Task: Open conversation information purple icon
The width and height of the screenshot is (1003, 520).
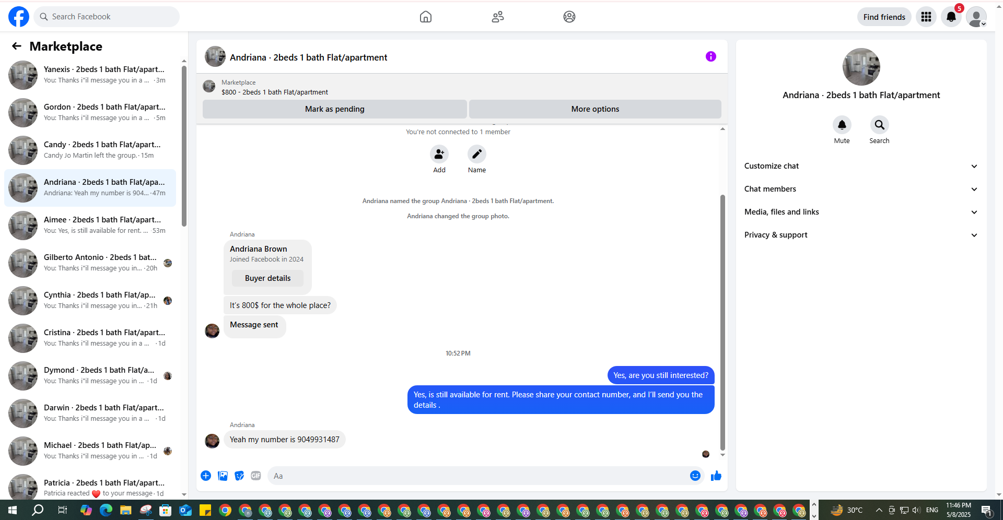Action: (711, 56)
